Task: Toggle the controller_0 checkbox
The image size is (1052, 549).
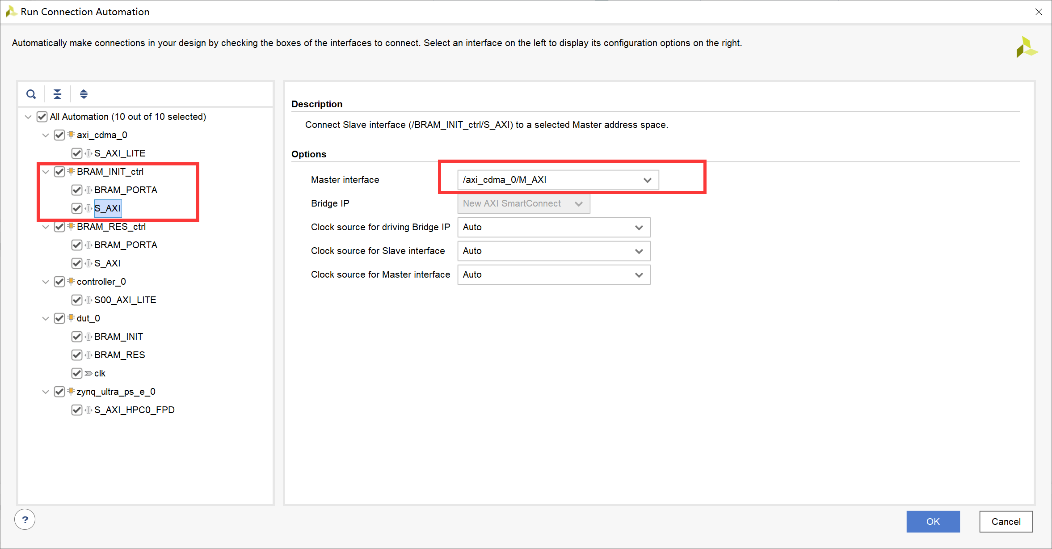Action: 59,282
